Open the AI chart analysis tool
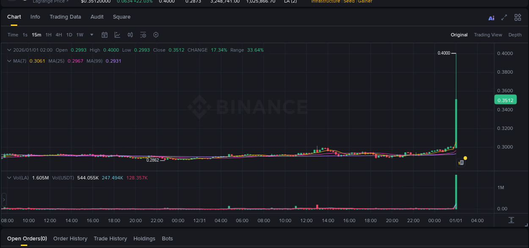Image resolution: width=529 pixels, height=248 pixels. [x=491, y=18]
